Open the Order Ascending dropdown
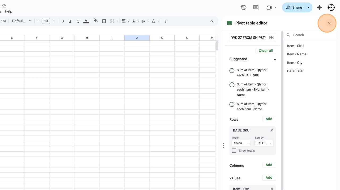This screenshot has width=340, height=190. click(x=241, y=143)
